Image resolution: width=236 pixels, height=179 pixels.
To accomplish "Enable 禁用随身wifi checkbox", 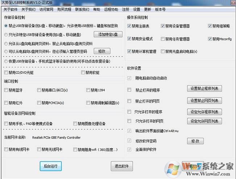I will [75, 150].
